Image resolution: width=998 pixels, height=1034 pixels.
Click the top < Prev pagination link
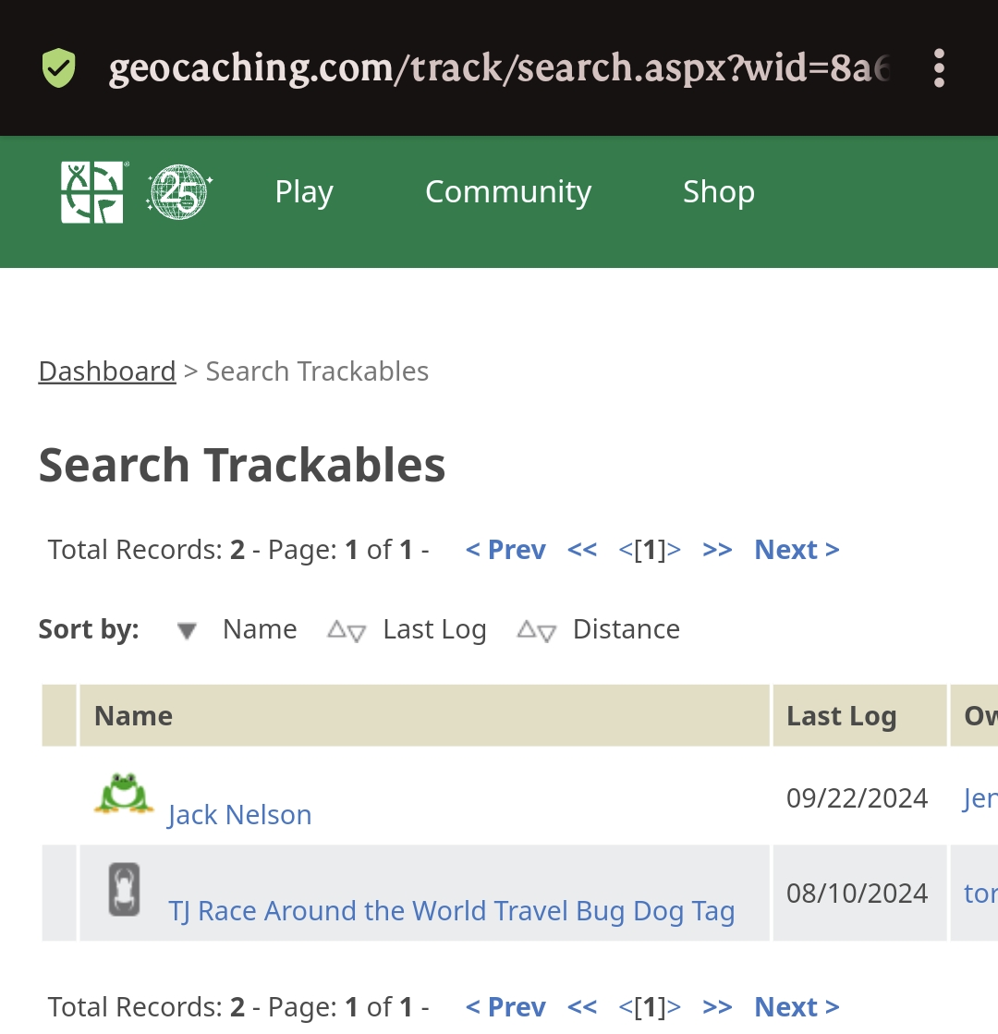click(x=505, y=550)
